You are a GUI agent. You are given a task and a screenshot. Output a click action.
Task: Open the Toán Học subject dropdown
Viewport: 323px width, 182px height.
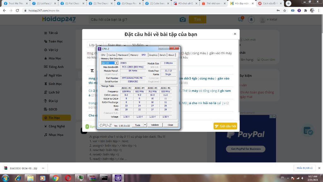coord(117,45)
